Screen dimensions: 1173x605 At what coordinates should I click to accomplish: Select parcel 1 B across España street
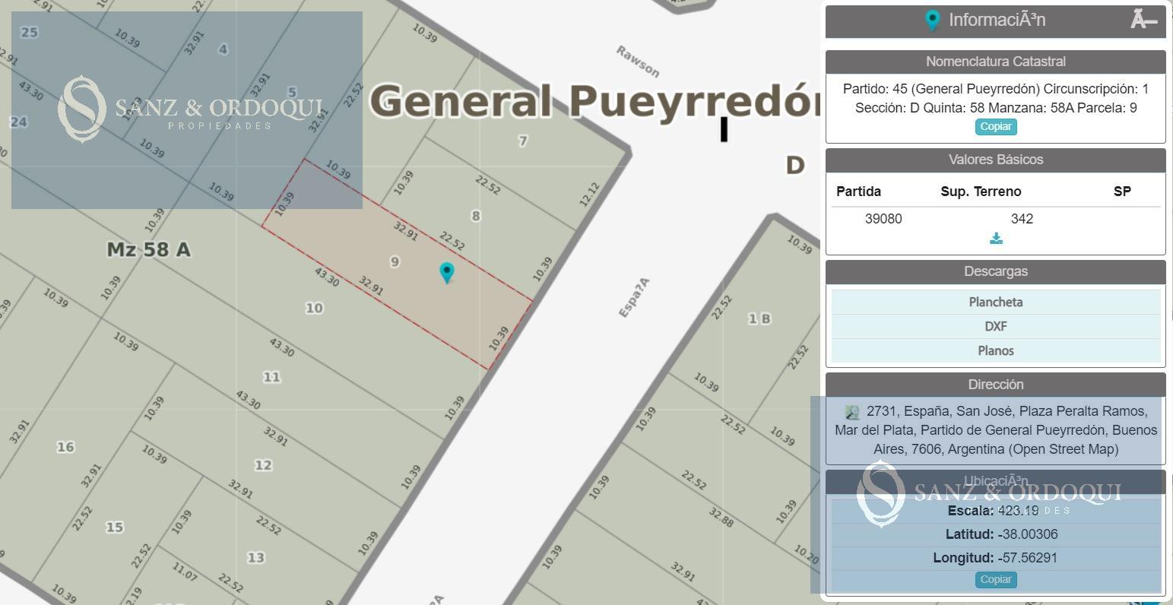tap(759, 318)
